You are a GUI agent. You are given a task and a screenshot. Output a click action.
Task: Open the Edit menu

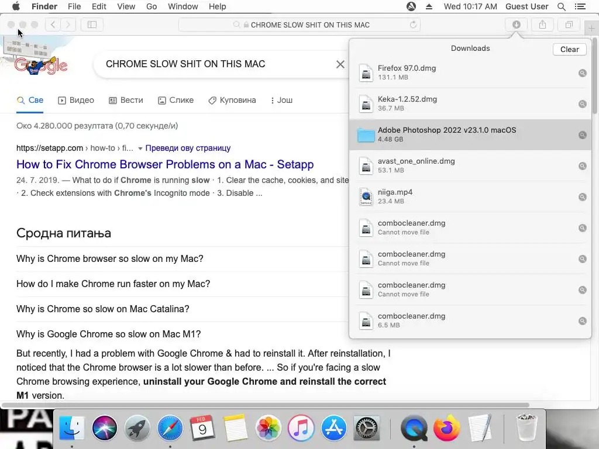[x=99, y=6]
